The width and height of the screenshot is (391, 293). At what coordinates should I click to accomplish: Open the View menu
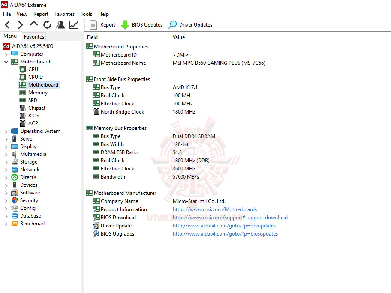[22, 14]
